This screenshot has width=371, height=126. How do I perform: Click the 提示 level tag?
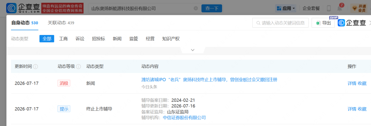click(x=64, y=109)
